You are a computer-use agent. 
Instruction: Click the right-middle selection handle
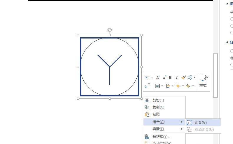point(141,67)
